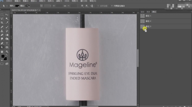Screen dimensions: 192x107
Task: Open the foreground color picker
Action: point(3,56)
